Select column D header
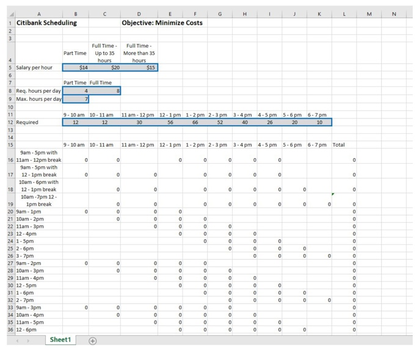This screenshot has width=419, height=350. point(139,14)
